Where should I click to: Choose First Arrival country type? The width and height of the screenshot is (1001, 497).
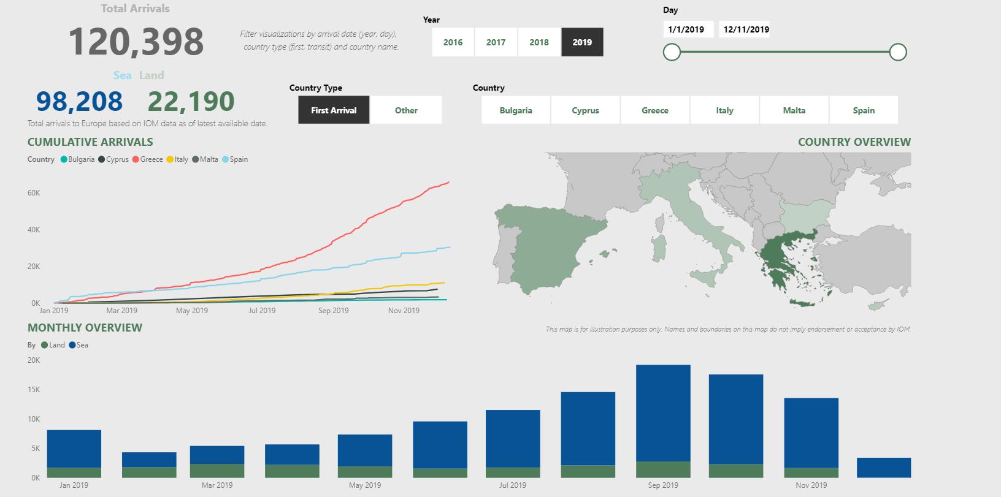tap(334, 110)
